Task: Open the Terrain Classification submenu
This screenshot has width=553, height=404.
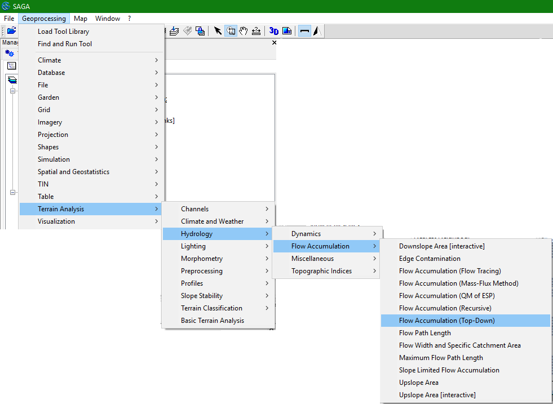Action: click(218, 308)
